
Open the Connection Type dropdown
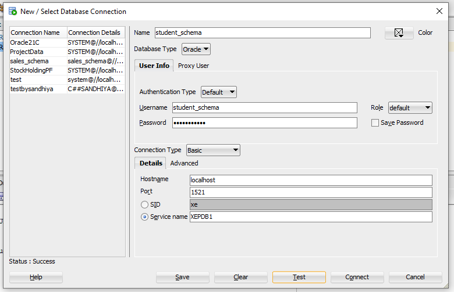[x=213, y=150]
